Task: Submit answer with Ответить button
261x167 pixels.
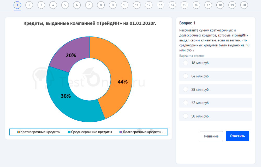Action: pos(238,136)
